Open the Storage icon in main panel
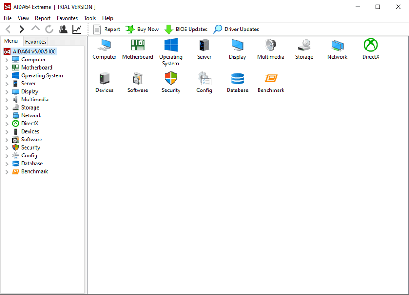409x295 pixels. [304, 45]
